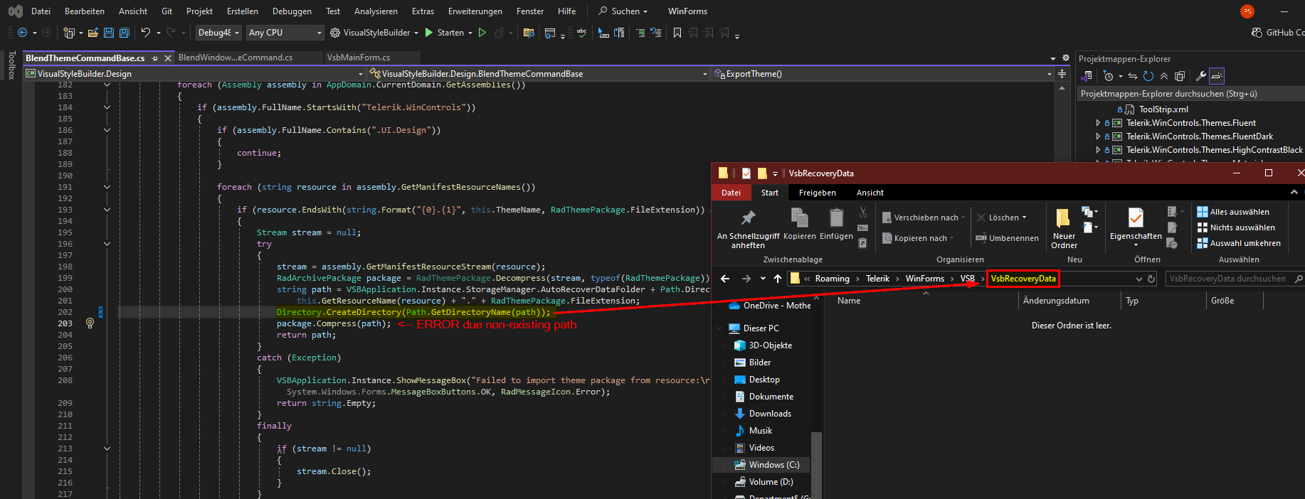1305x499 pixels.
Task: Switch to VsbMainForm.cs tab
Action: point(359,58)
